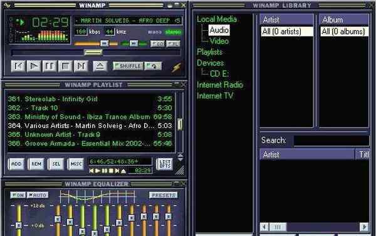The height and width of the screenshot is (236, 376).
Task: Select Video under Local Media
Action: point(219,41)
